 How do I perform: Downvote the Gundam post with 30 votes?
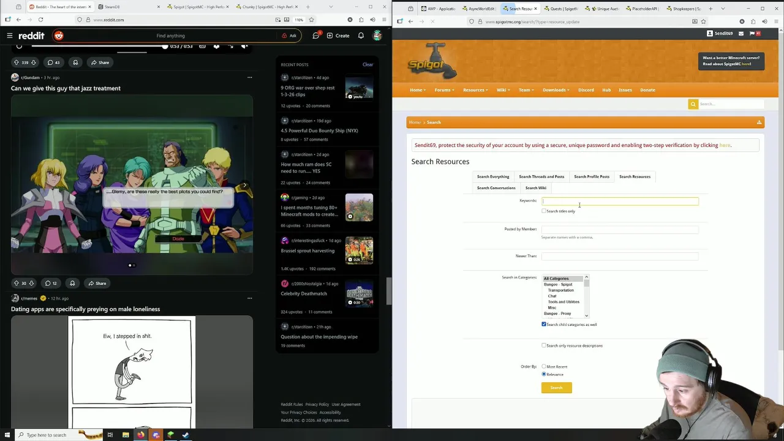click(x=31, y=283)
